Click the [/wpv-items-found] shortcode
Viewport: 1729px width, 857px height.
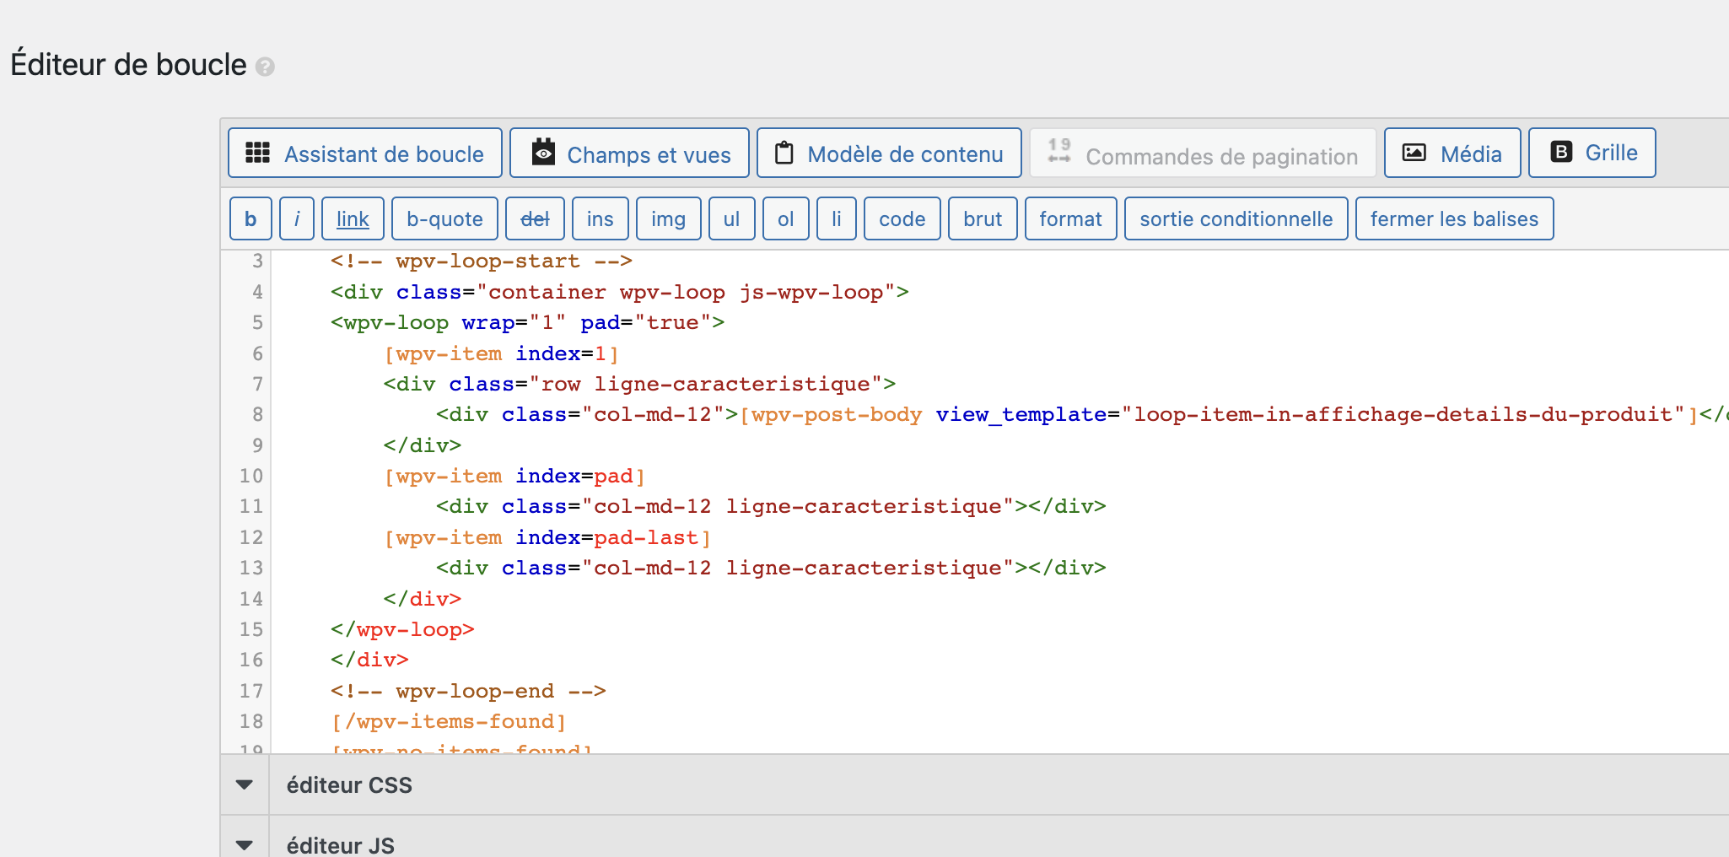[449, 721]
